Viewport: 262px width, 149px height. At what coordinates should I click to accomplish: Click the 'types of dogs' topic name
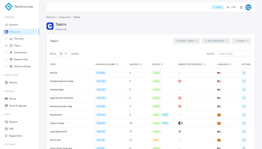[x=57, y=123]
